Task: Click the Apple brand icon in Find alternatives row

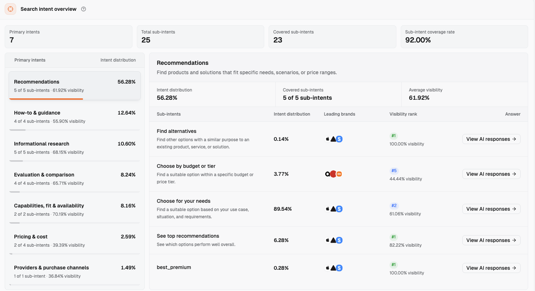Action: [328, 139]
